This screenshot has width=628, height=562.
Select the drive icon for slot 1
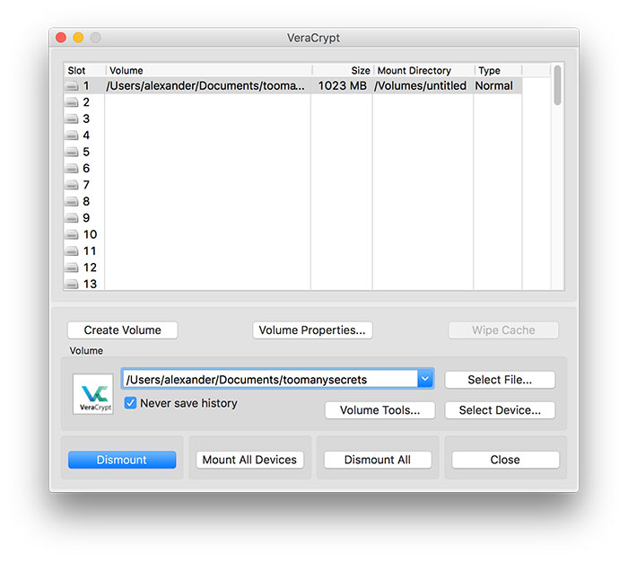pyautogui.click(x=72, y=86)
